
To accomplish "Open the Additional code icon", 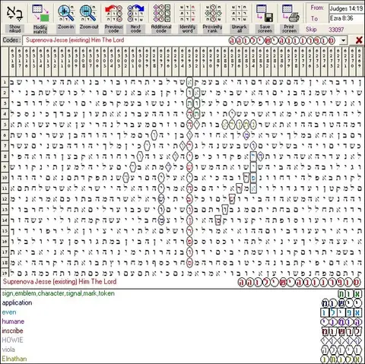I will click(x=161, y=13).
